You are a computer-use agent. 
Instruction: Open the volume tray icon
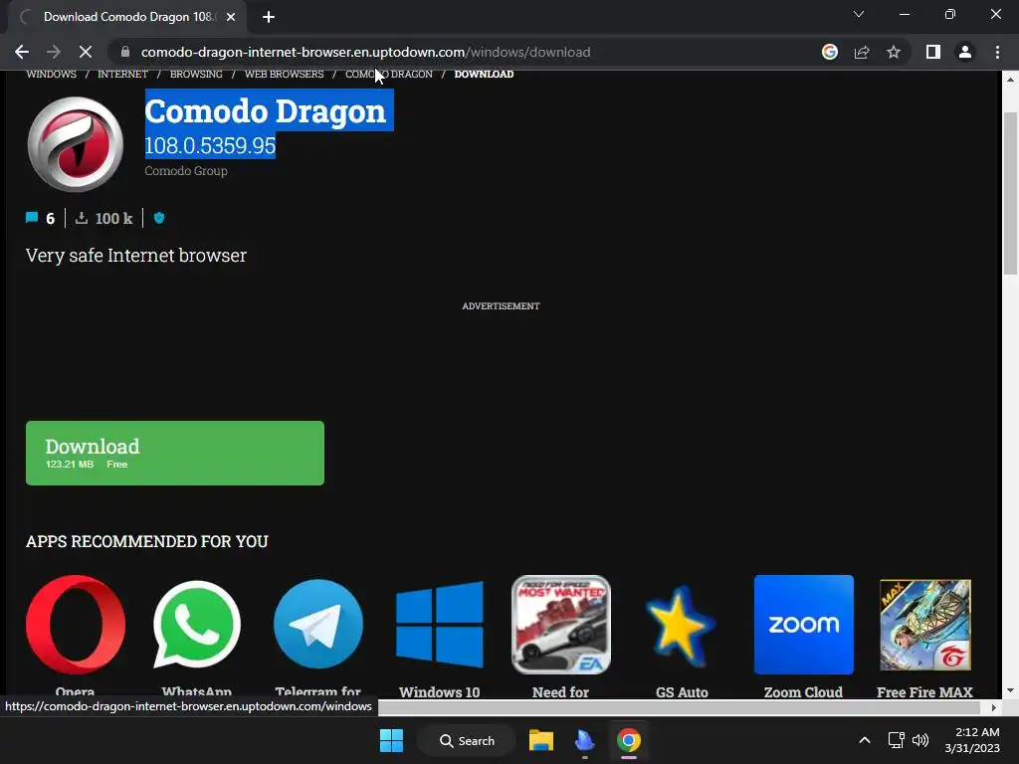(920, 740)
